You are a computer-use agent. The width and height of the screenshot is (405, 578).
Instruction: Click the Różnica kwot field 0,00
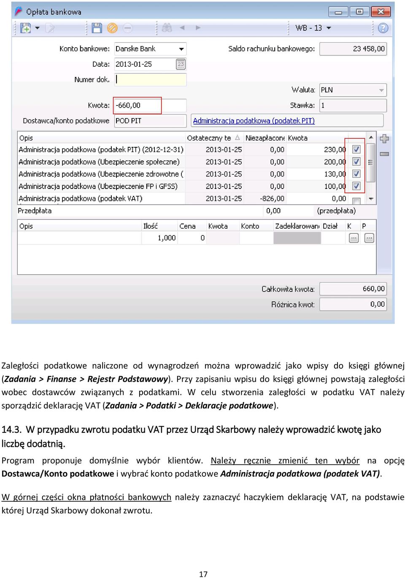(x=353, y=304)
